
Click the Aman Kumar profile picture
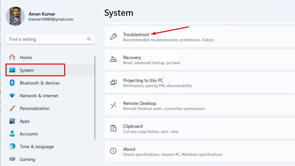pos(15,16)
